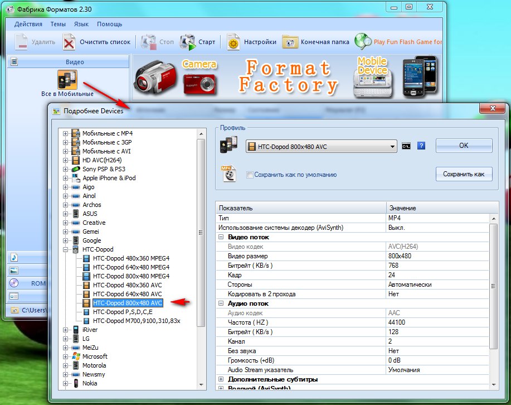Collapse the HTC-Dopod tree node
This screenshot has width=511, height=405.
[x=66, y=249]
